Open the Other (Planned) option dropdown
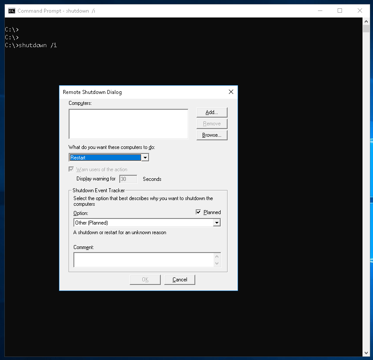Screen dimensions: 373x360 pos(147,223)
